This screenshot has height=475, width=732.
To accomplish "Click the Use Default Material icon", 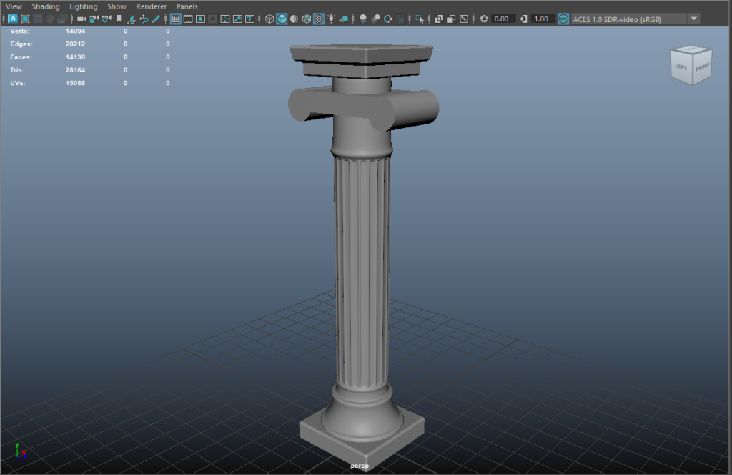I will coord(294,19).
